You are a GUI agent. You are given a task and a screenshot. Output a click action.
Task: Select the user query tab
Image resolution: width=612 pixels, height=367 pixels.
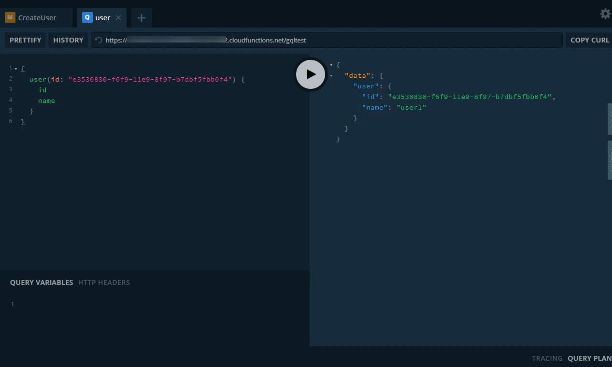102,18
